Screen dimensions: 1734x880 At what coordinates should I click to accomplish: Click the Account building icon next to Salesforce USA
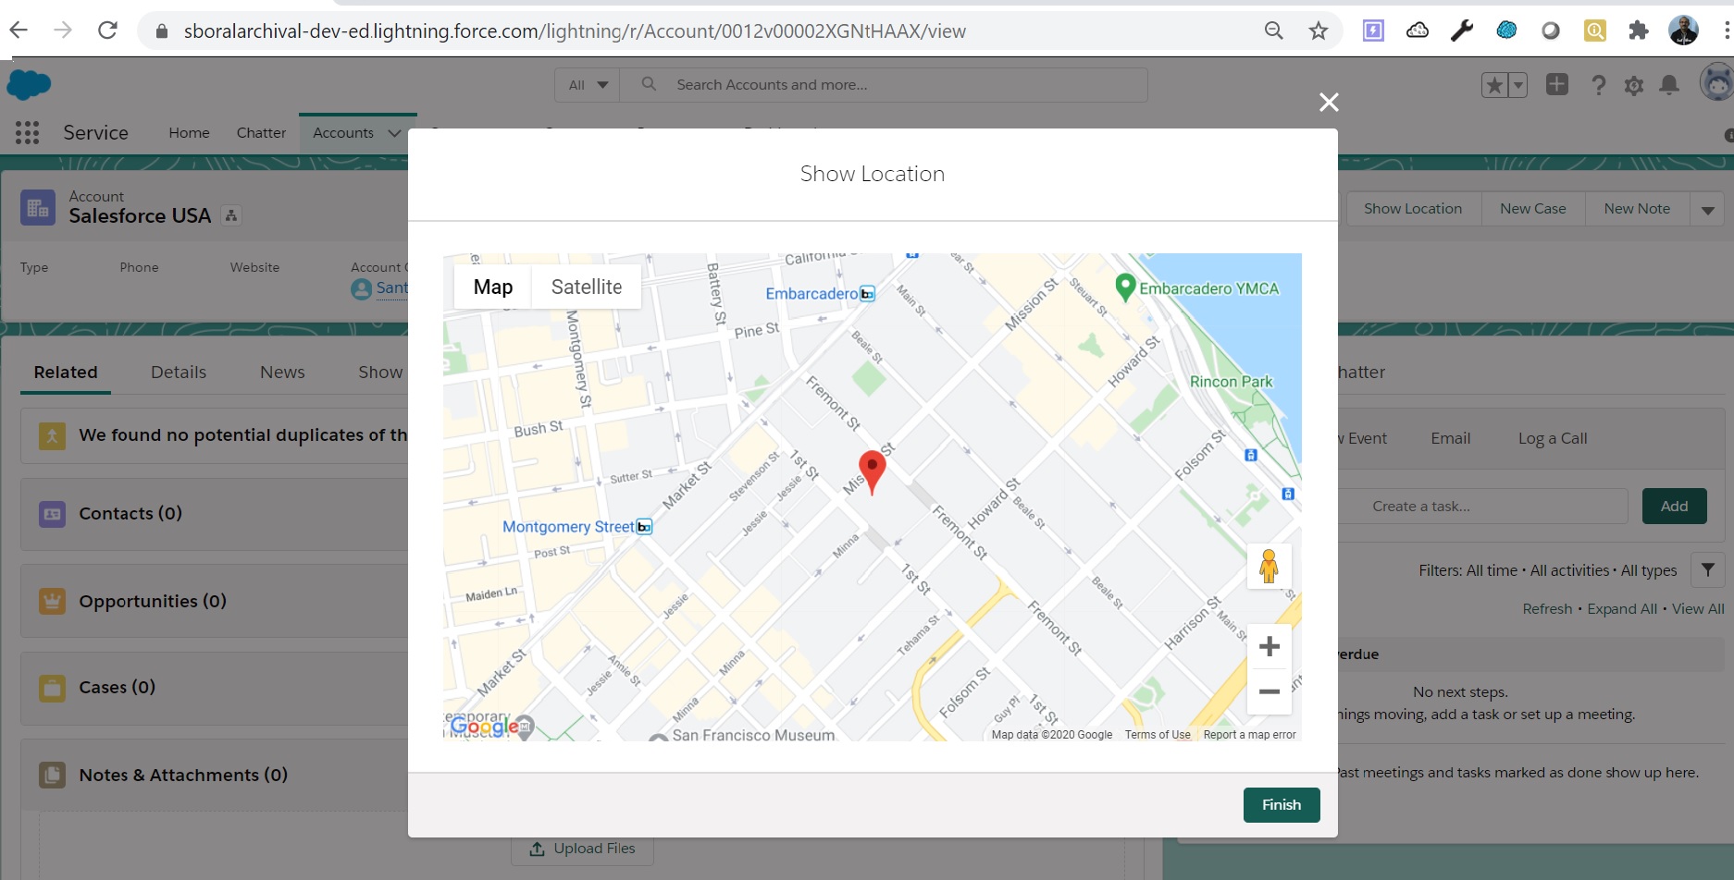pos(38,206)
